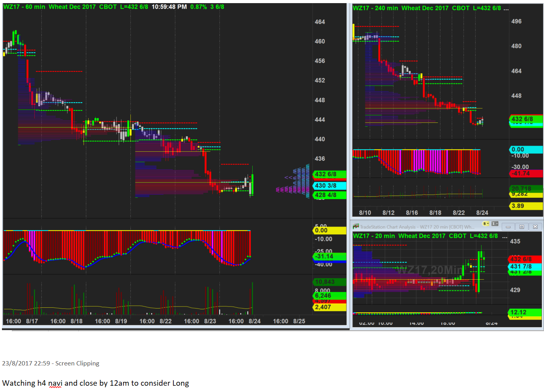544x390 pixels.
Task: Click the 496 price level on the 240 min axis
Action: click(x=516, y=21)
